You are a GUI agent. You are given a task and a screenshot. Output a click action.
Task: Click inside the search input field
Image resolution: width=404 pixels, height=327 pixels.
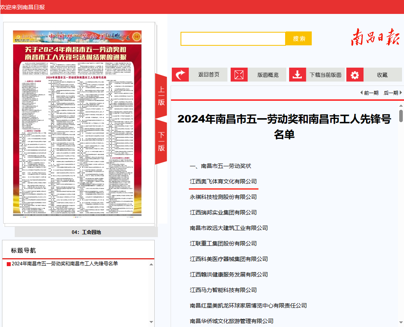pos(233,39)
